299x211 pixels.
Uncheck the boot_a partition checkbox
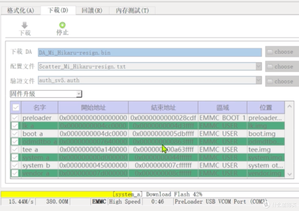[15, 134]
